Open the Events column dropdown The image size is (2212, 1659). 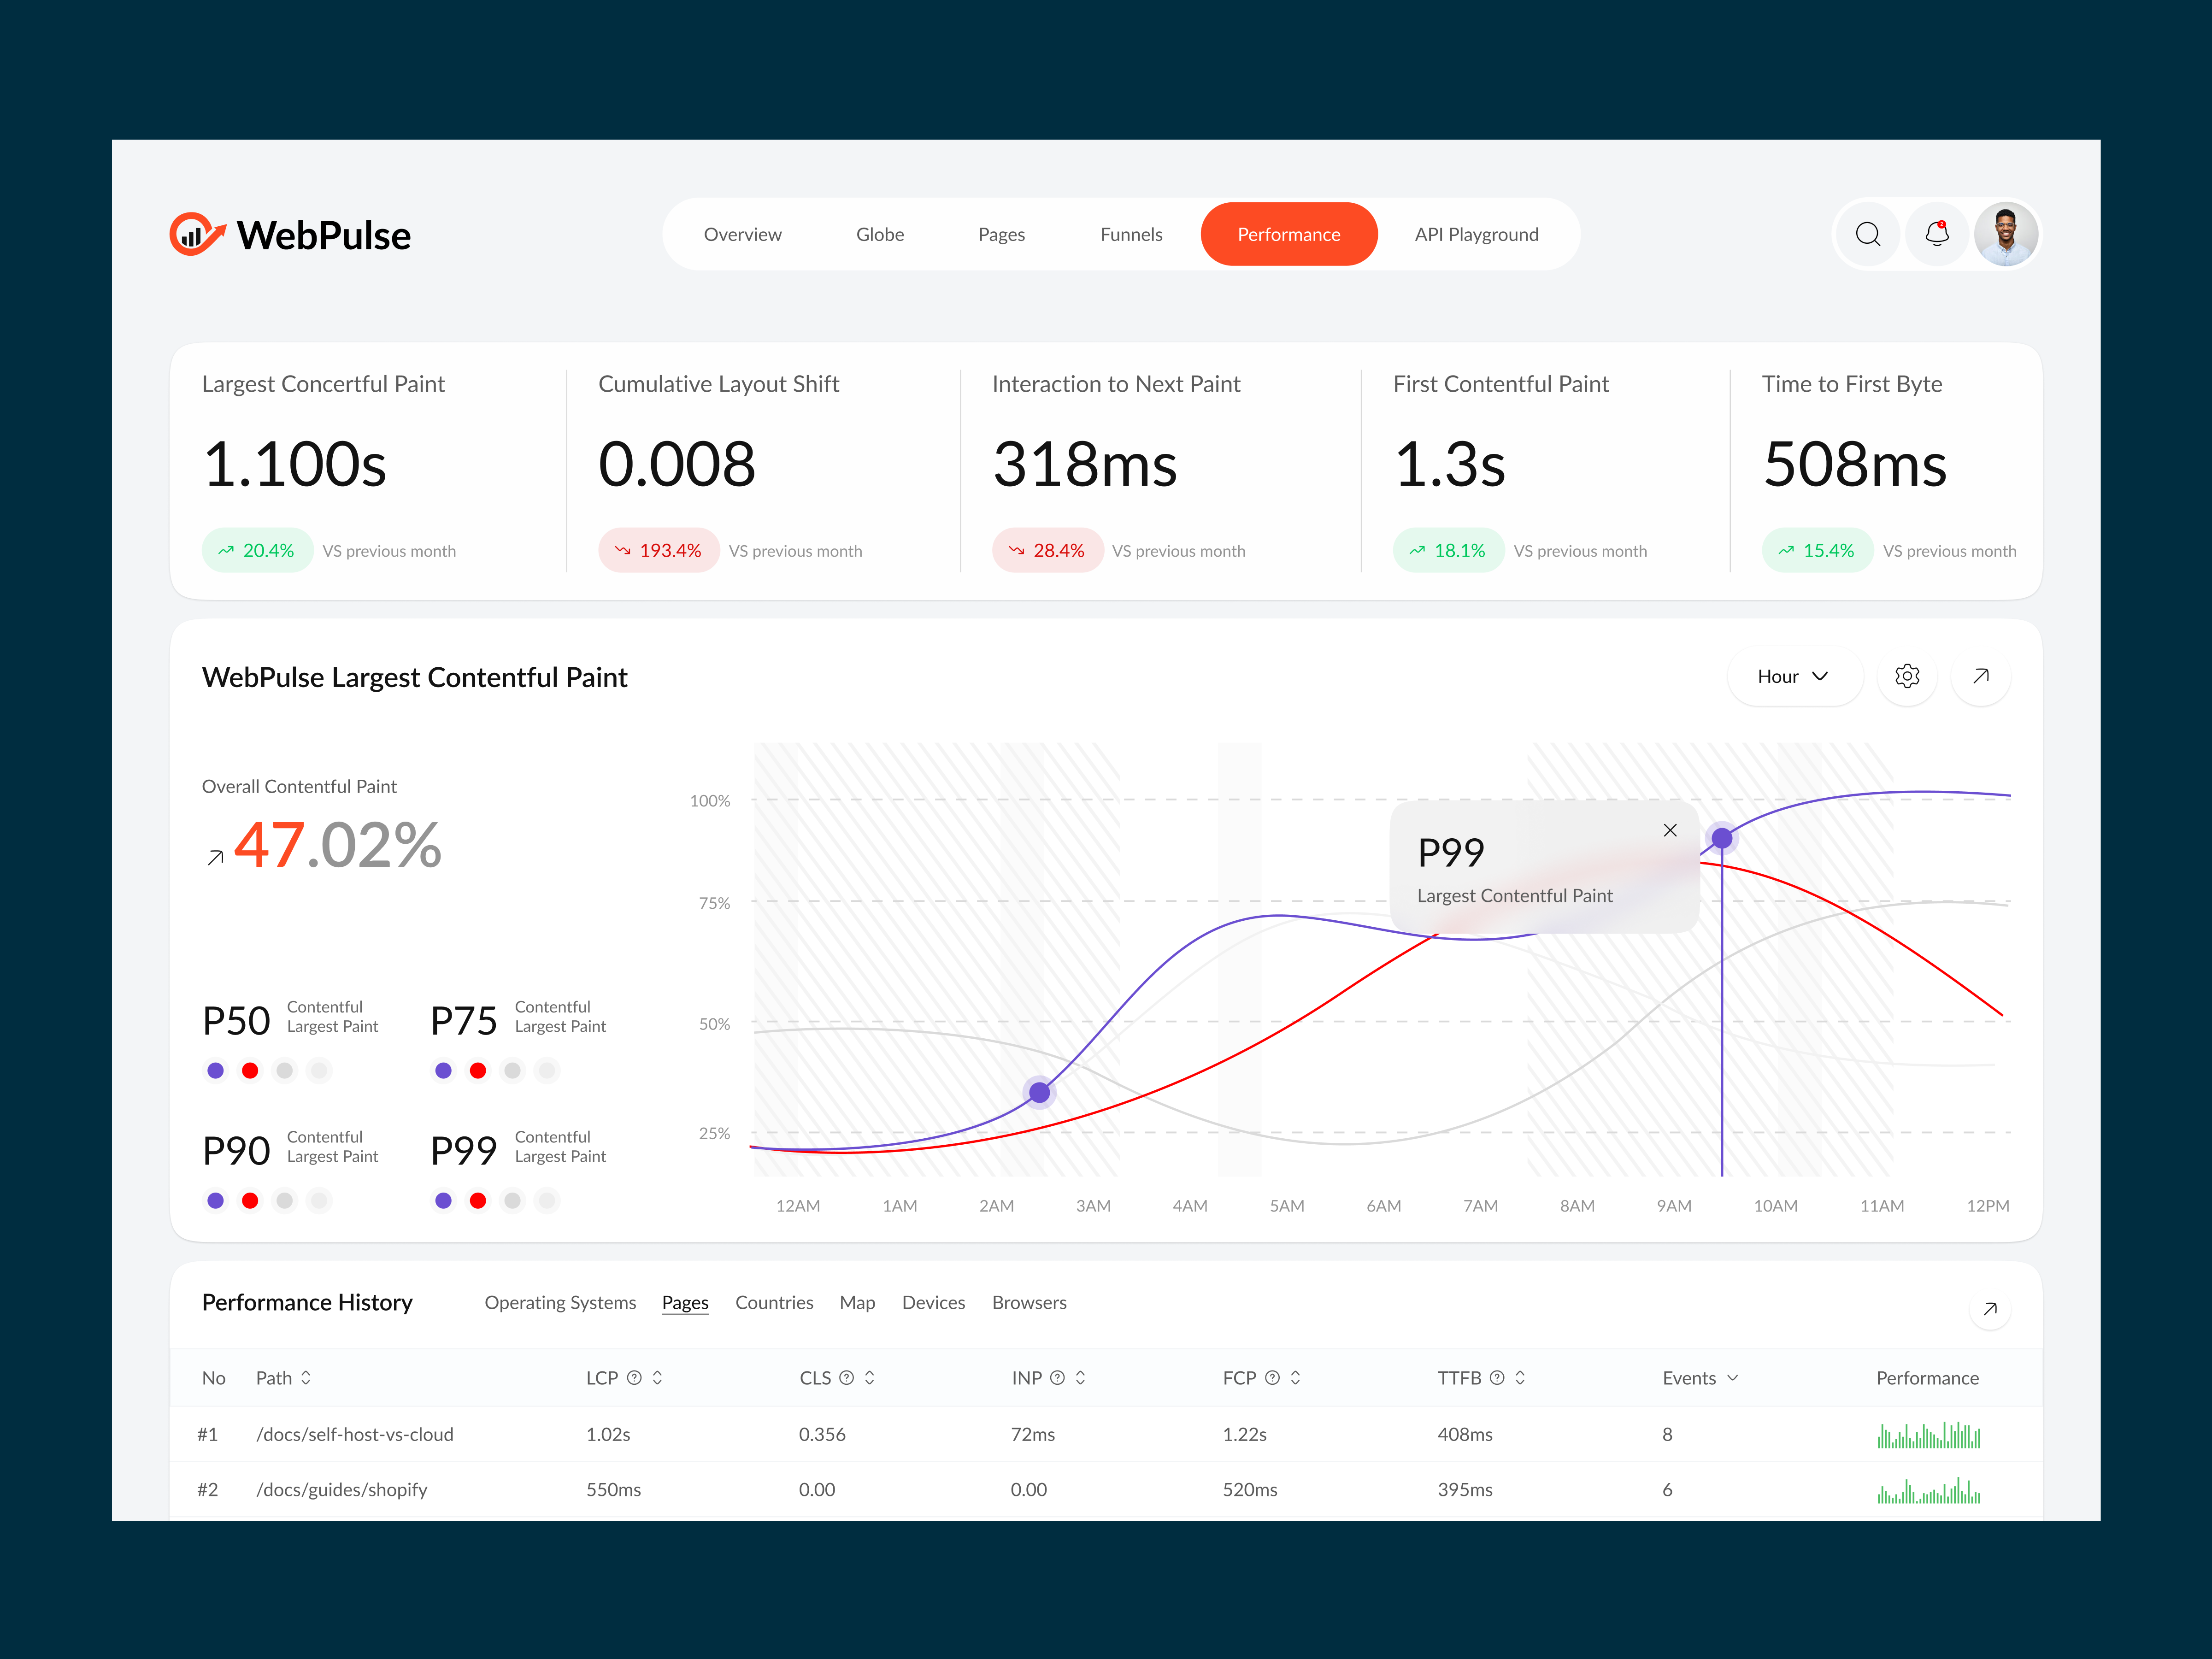pos(1698,1377)
